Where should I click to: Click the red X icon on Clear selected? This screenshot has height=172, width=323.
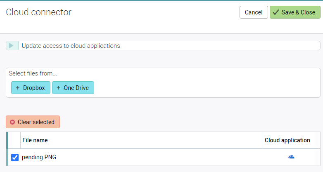(x=12, y=122)
